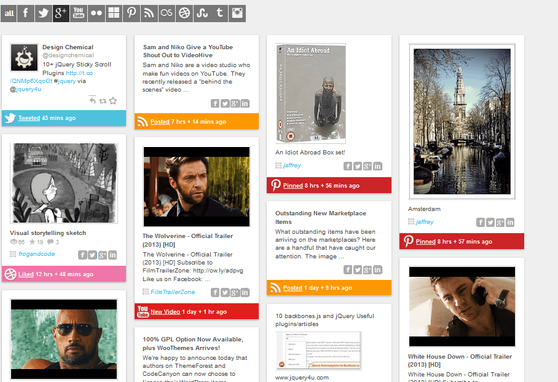
Task: Share The Wolverine trailer on Twitter
Action: coord(225,293)
